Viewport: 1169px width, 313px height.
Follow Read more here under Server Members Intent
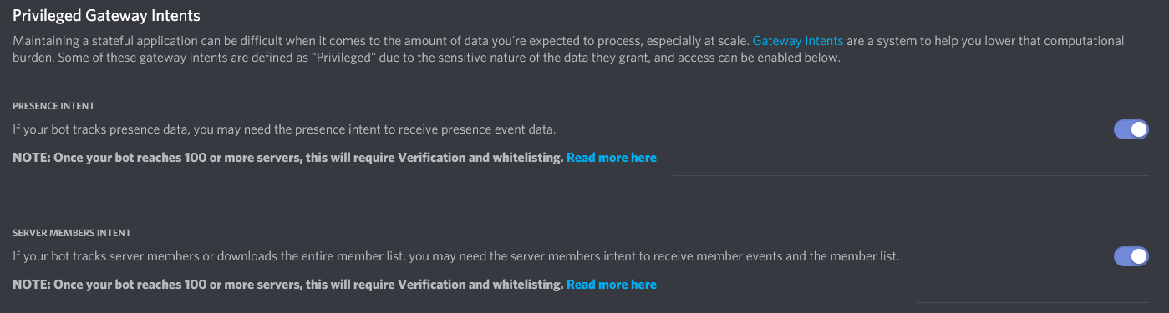click(x=612, y=285)
